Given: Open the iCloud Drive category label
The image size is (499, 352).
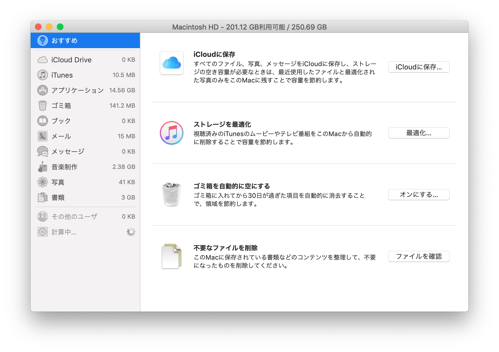Looking at the screenshot, I should click(71, 60).
